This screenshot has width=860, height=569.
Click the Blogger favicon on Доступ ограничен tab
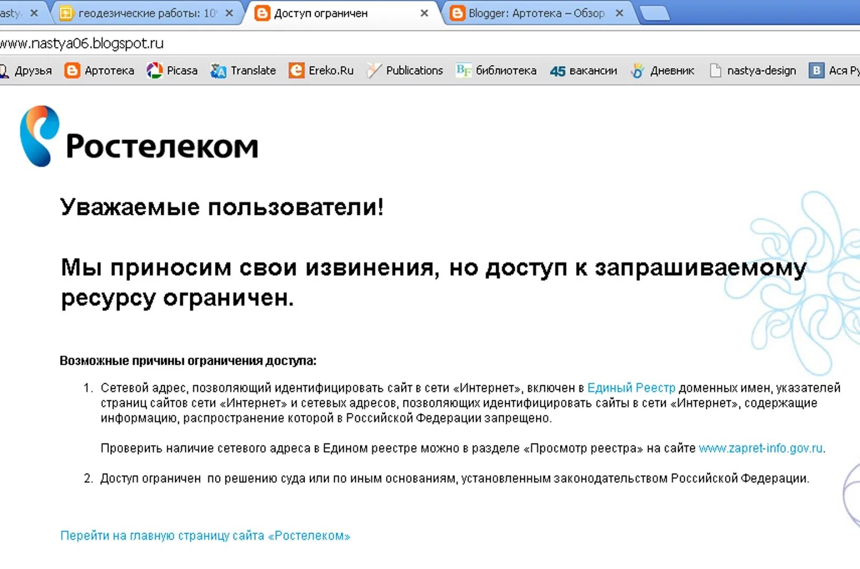coord(262,13)
